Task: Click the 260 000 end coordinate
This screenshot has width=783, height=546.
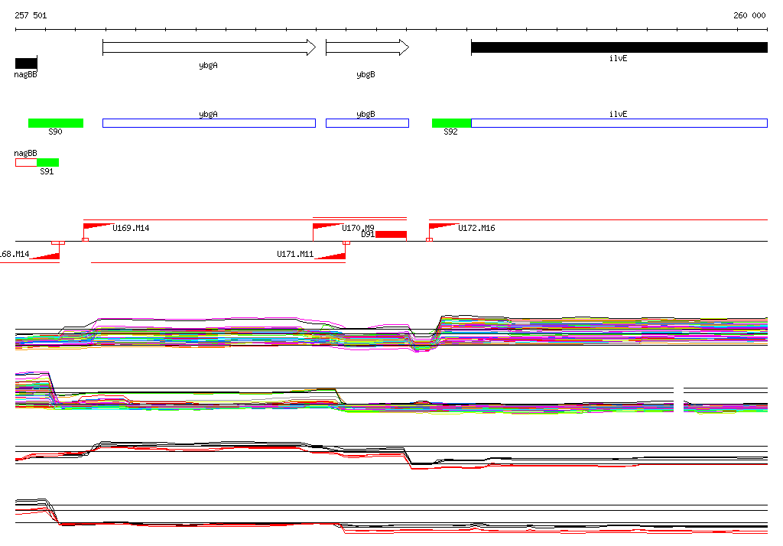Action: pyautogui.click(x=749, y=15)
